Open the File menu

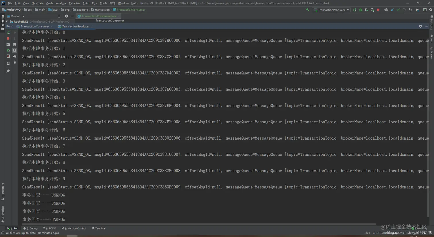(10, 3)
